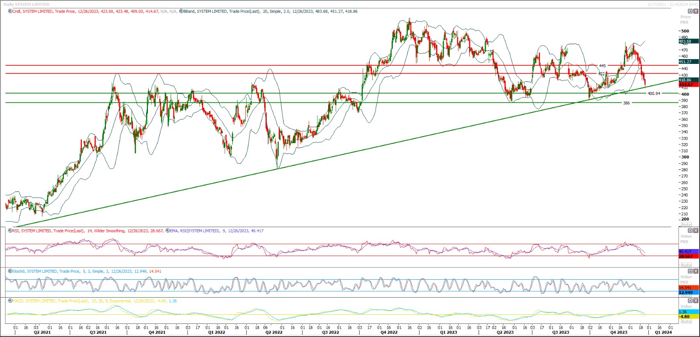Close the MACD indicator pane

(696, 301)
